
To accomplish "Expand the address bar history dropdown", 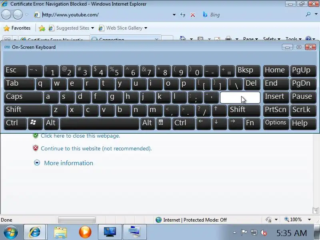I will [174, 15].
